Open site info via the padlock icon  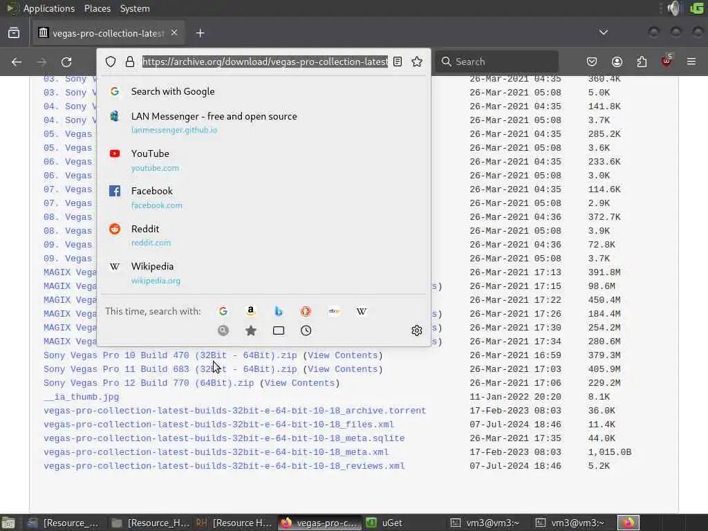point(130,62)
